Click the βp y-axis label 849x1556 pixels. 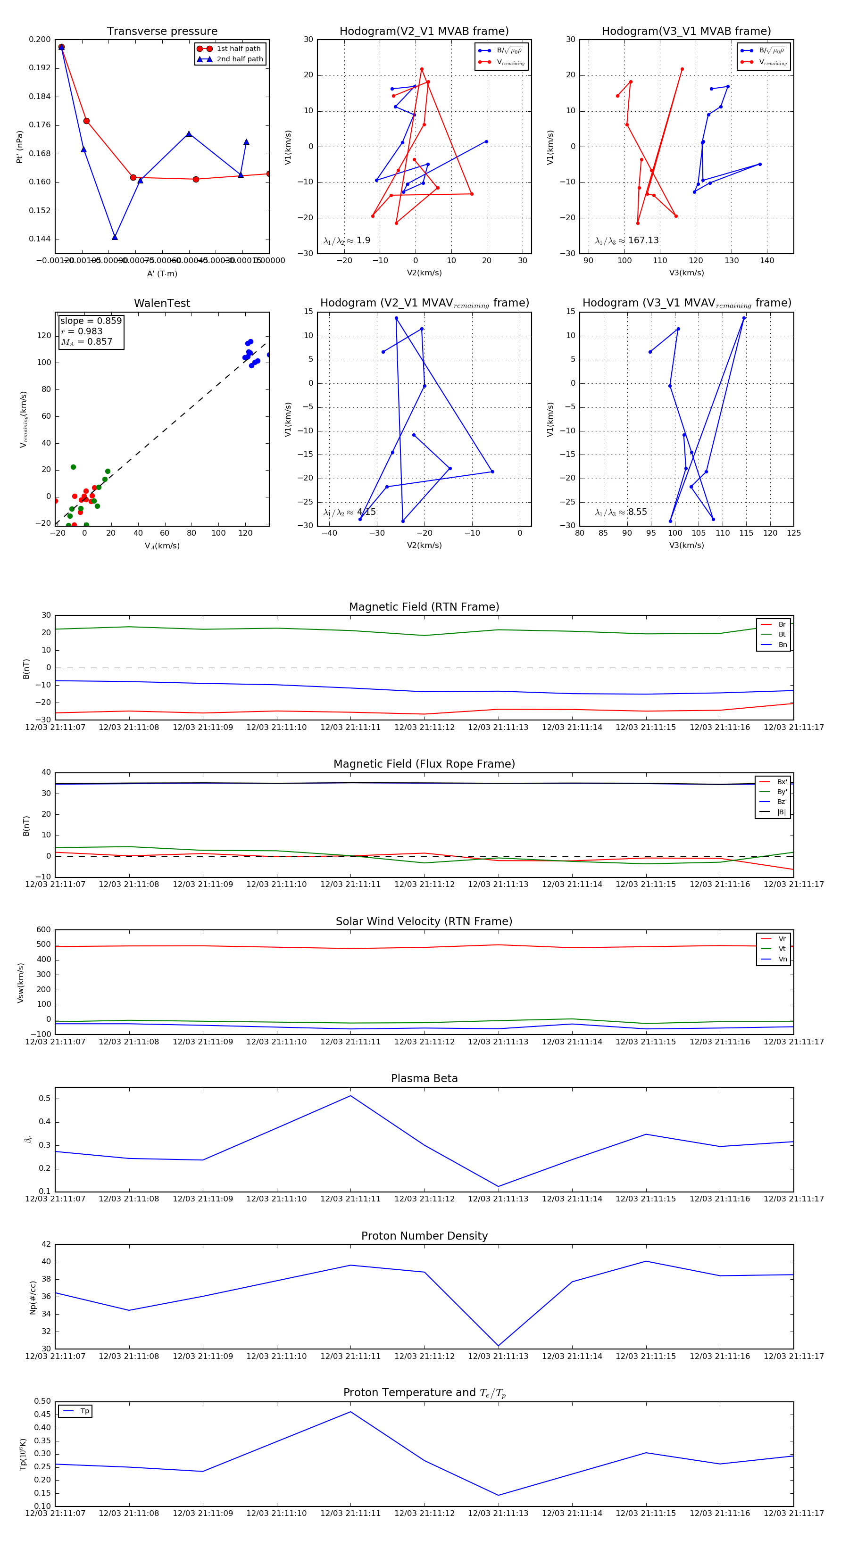[28, 1139]
